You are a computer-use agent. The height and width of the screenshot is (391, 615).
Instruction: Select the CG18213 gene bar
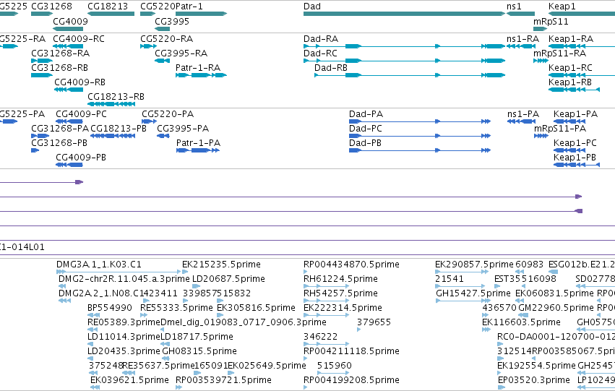(111, 14)
